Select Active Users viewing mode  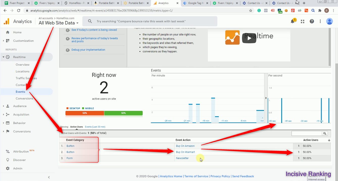point(77,127)
